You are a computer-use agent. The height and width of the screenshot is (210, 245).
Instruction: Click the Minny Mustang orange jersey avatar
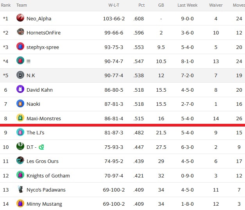click(20, 203)
